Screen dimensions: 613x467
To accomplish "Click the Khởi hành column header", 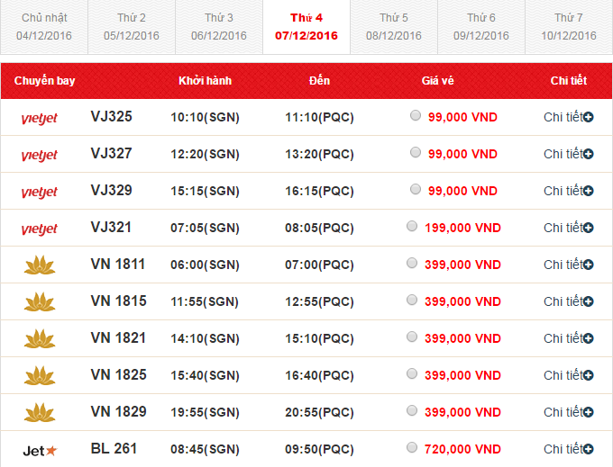I will 205,81.
